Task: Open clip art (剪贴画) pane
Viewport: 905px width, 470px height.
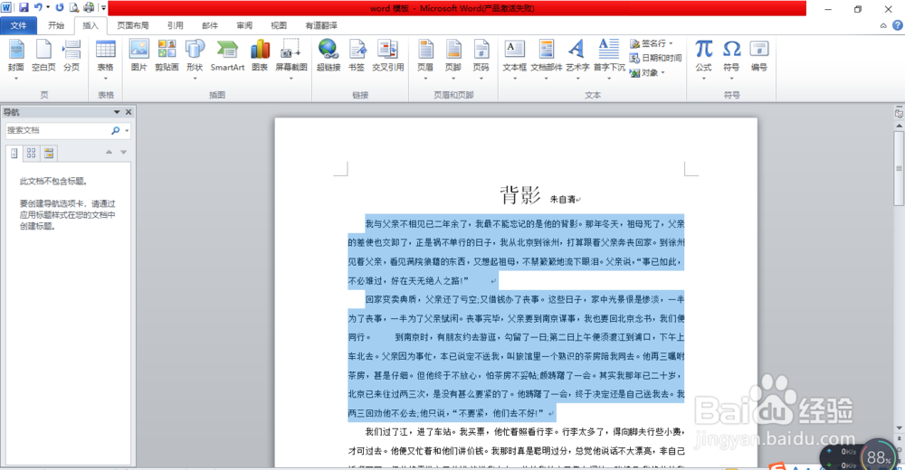Action: [167, 57]
